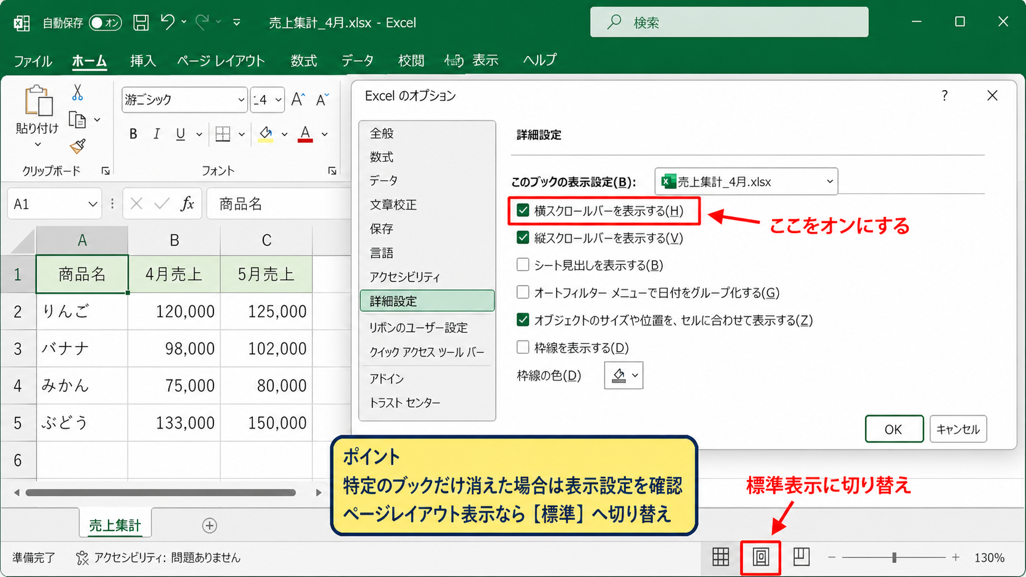Click Insert Function fx icon
This screenshot has width=1026, height=577.
(187, 204)
